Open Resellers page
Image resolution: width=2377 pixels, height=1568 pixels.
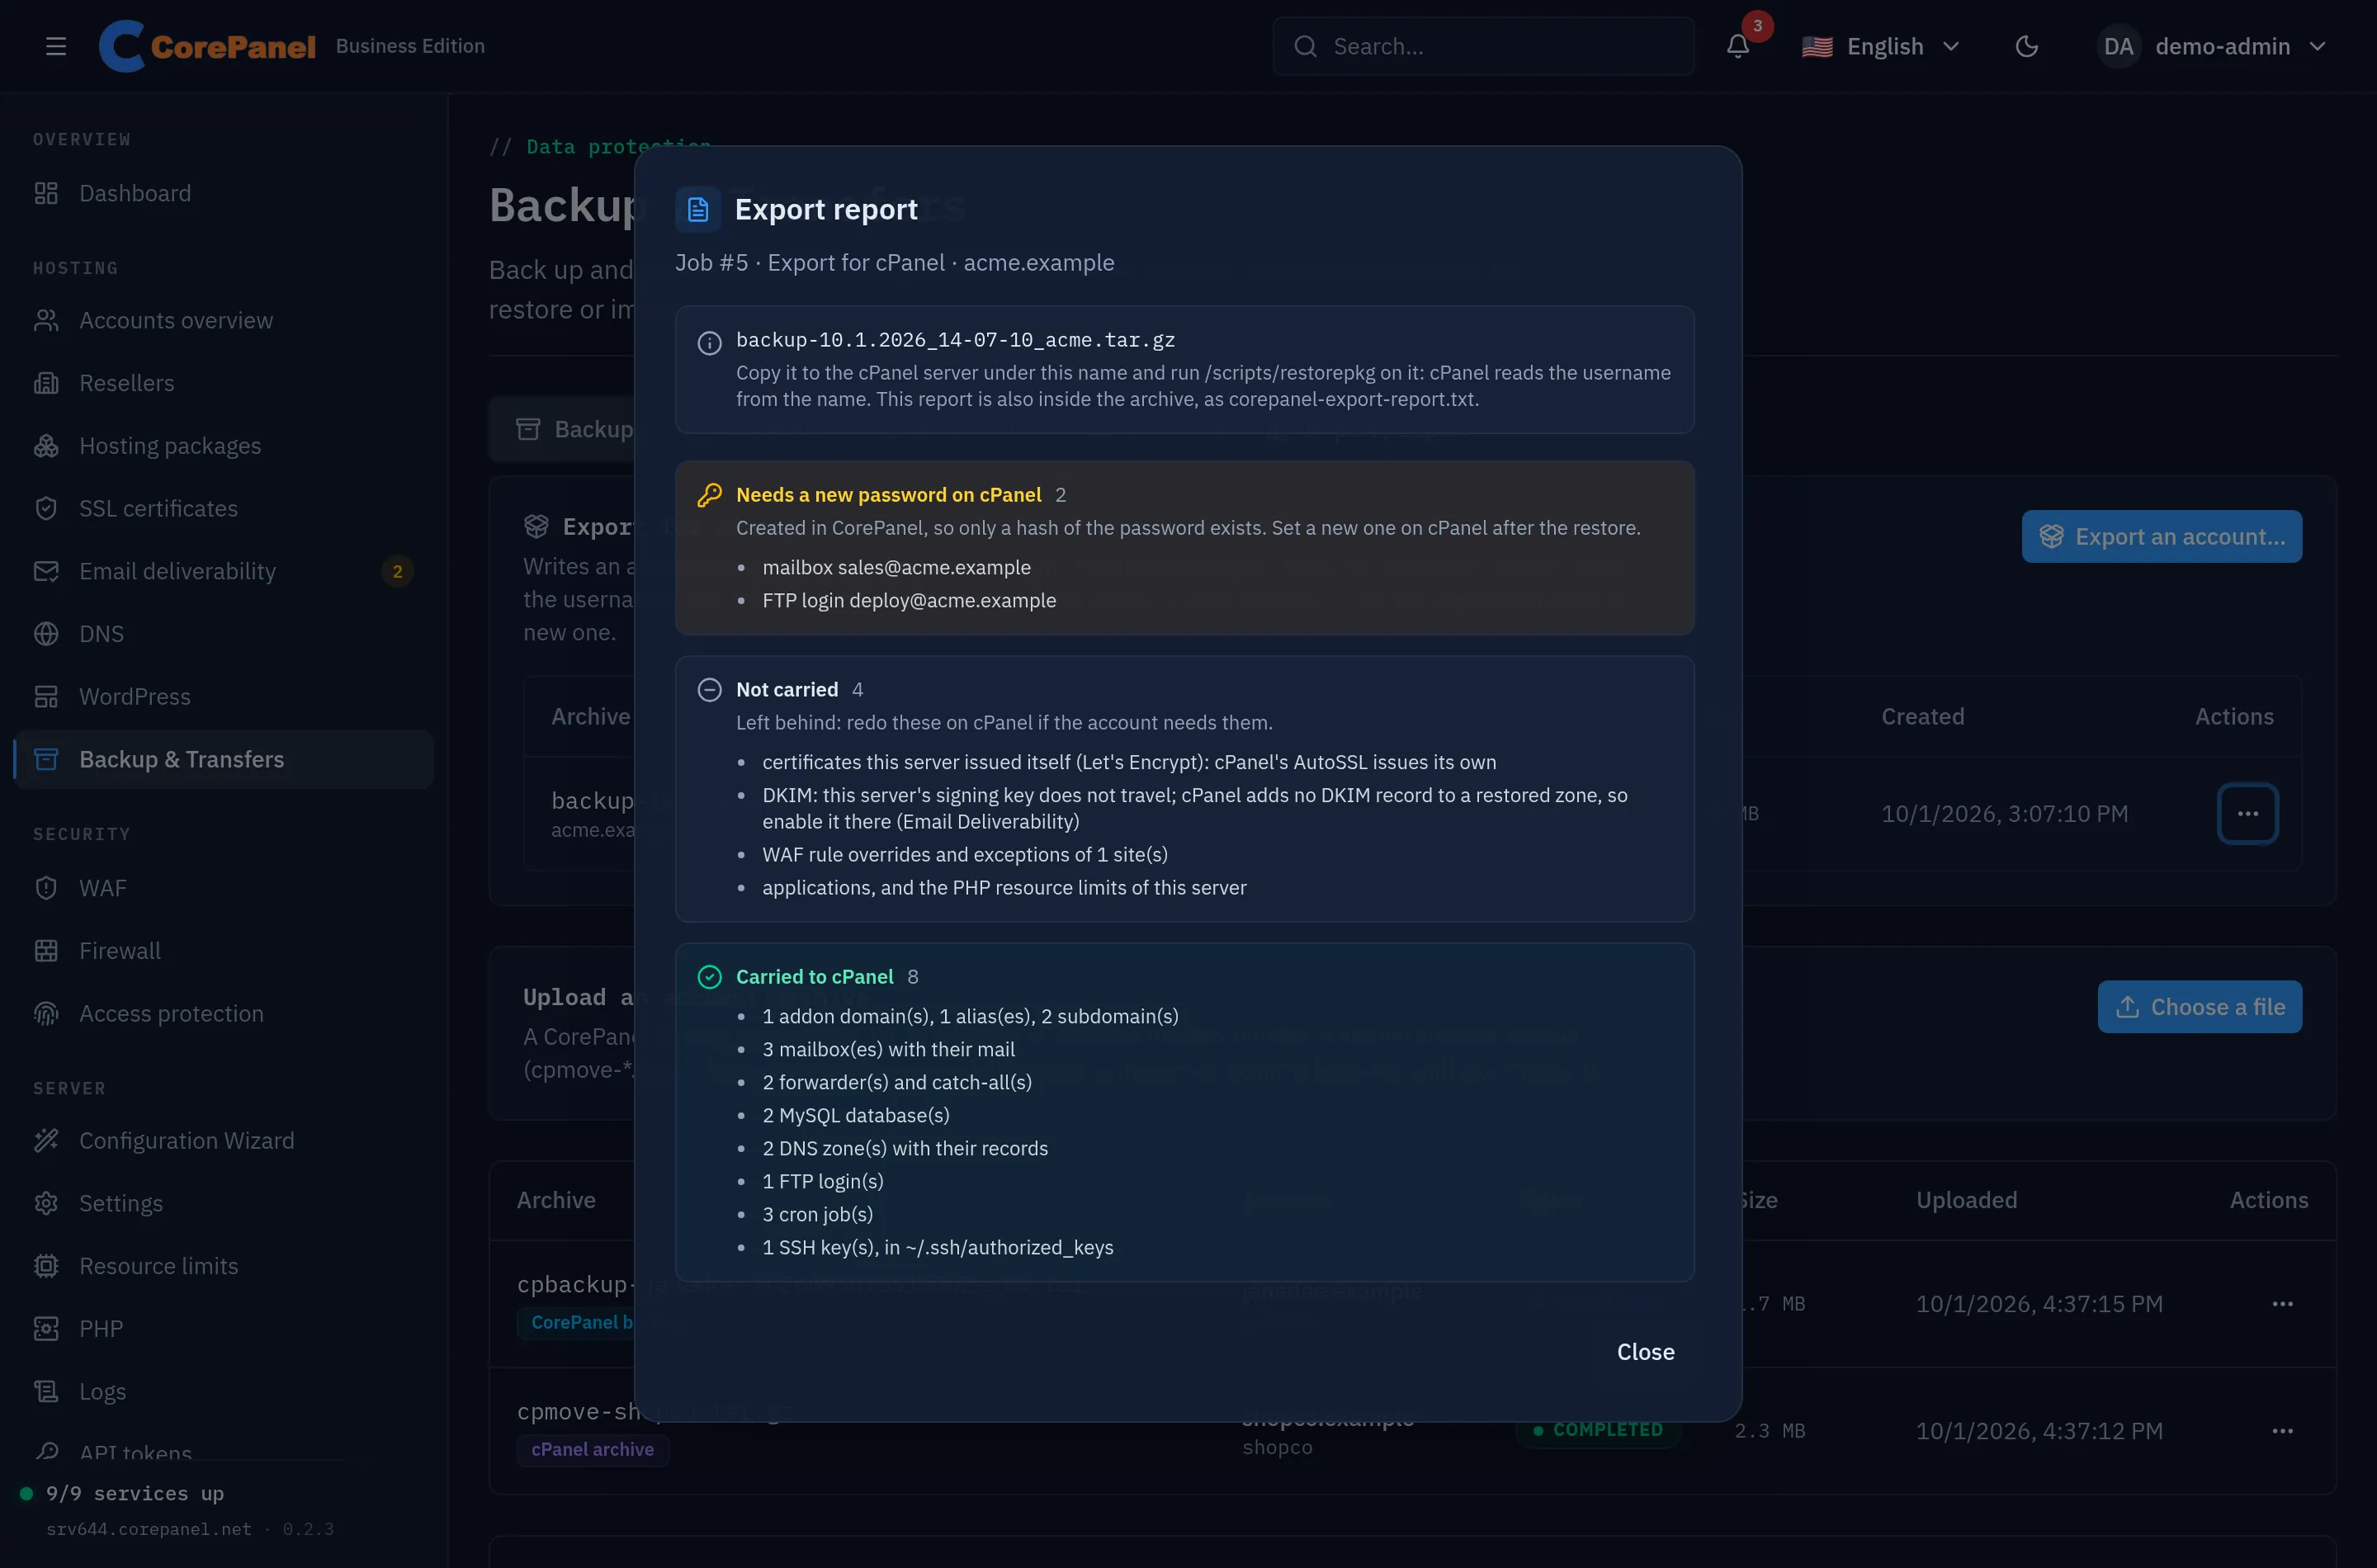coord(223,383)
